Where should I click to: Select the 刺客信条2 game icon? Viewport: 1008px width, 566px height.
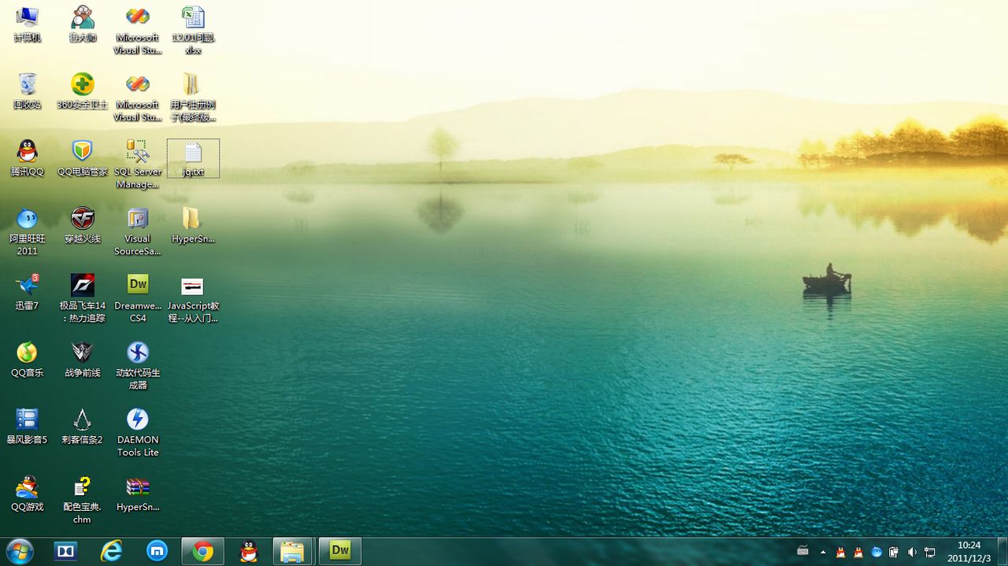click(x=82, y=426)
